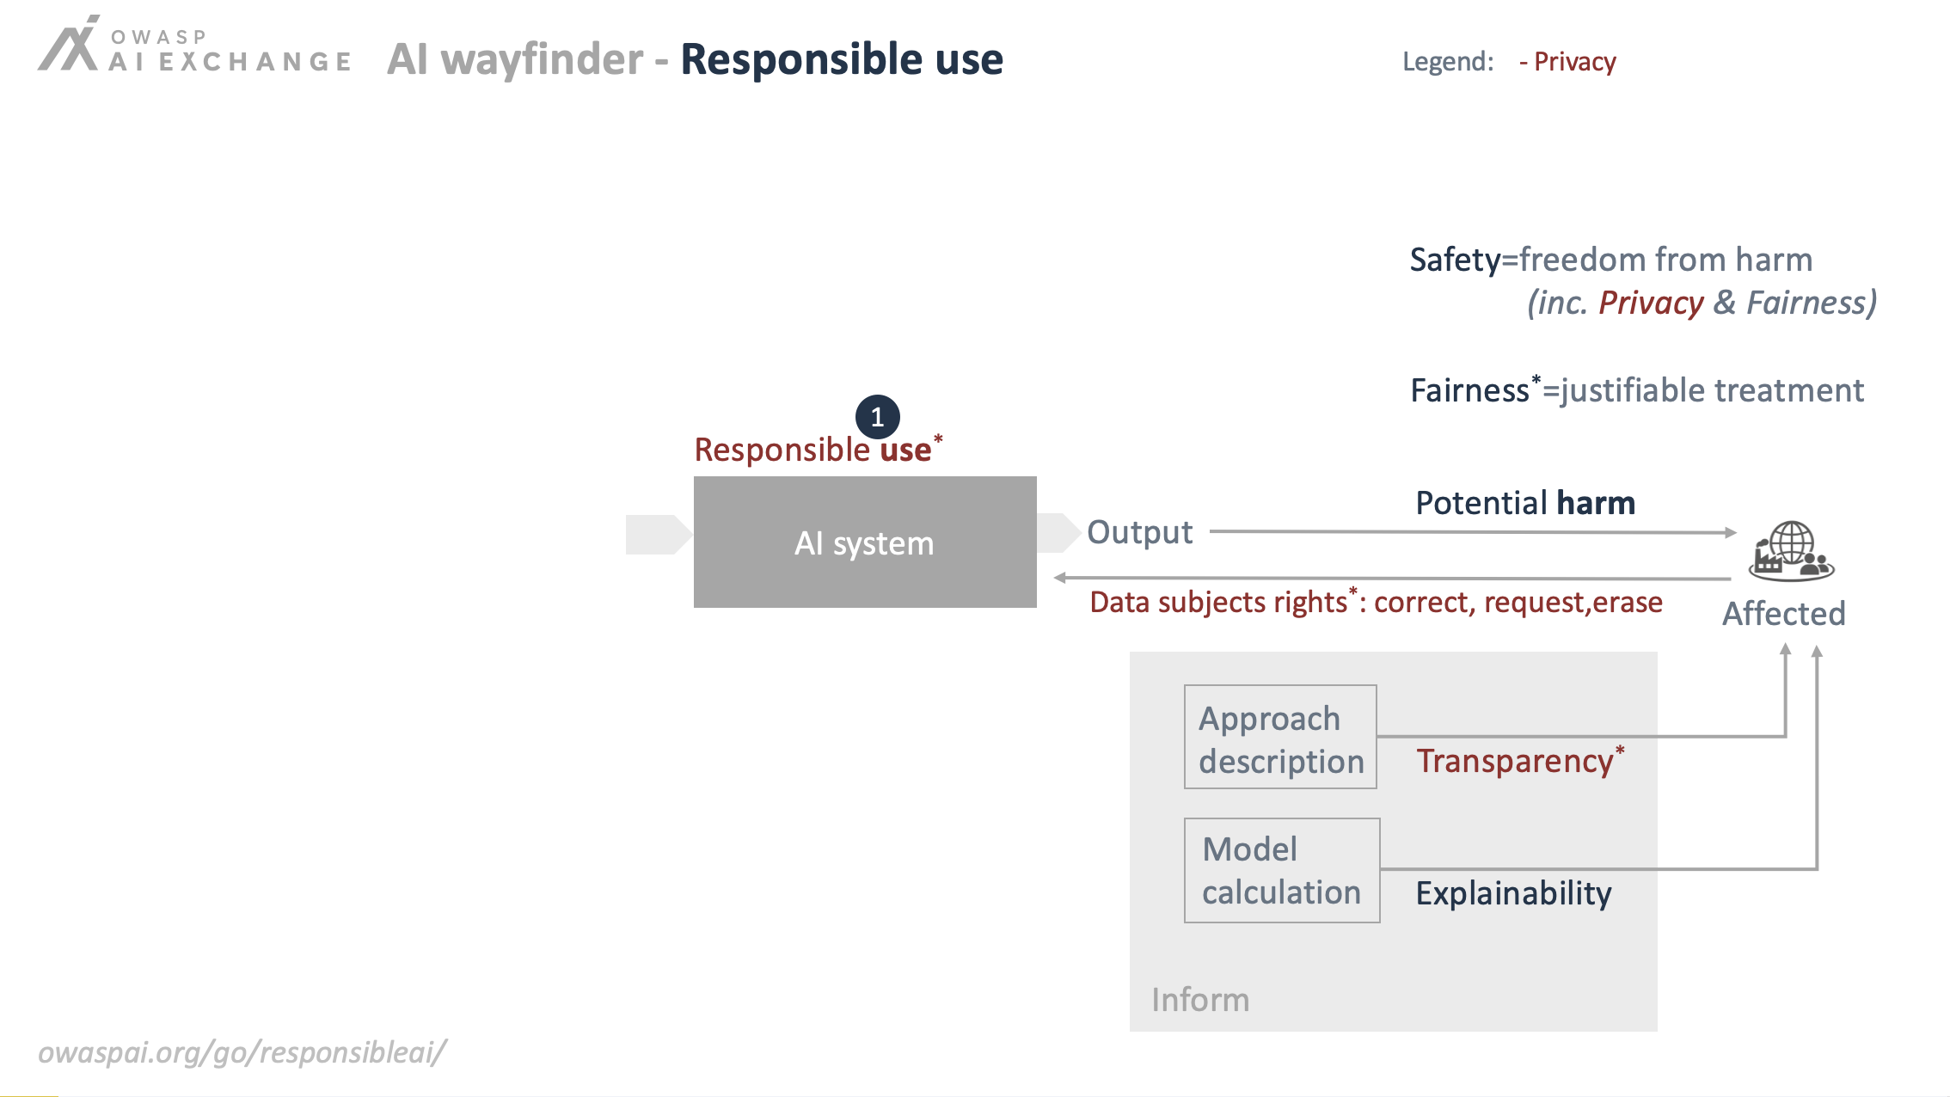Click the Inform group label
1950x1097 pixels.
tap(1200, 1000)
